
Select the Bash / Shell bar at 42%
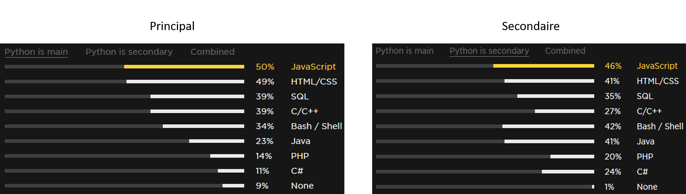coord(548,126)
